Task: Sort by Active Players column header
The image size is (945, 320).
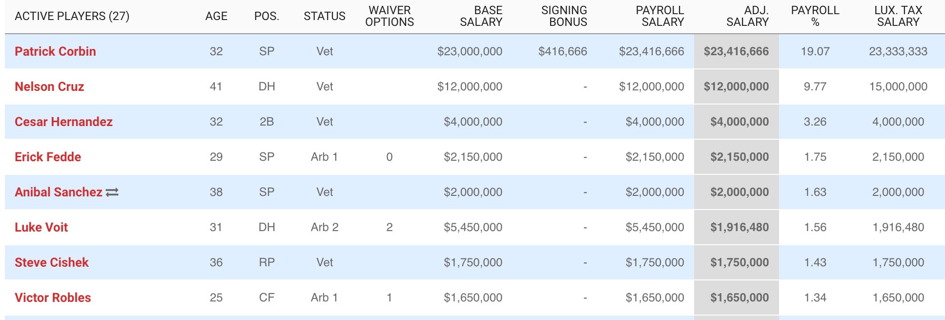Action: [72, 16]
